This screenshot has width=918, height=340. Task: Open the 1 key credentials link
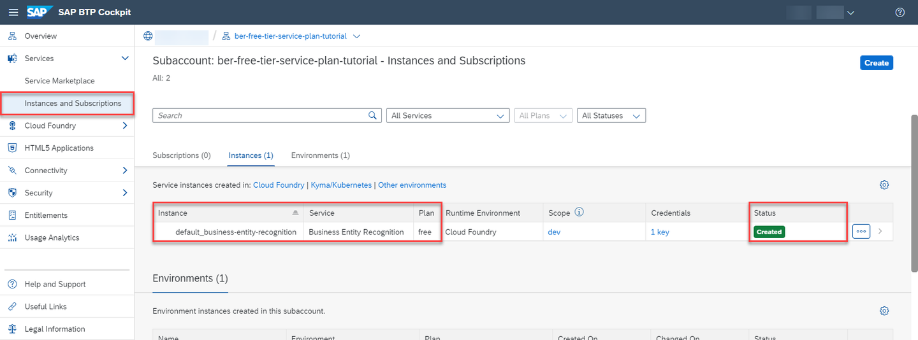(660, 232)
